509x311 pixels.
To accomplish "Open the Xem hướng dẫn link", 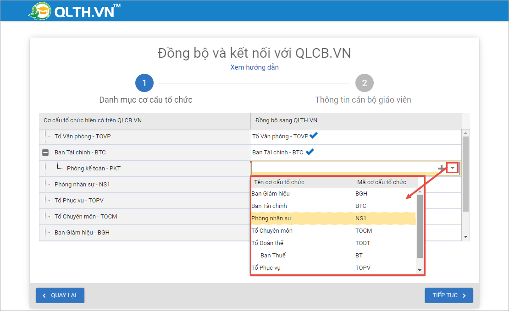I will [x=254, y=67].
